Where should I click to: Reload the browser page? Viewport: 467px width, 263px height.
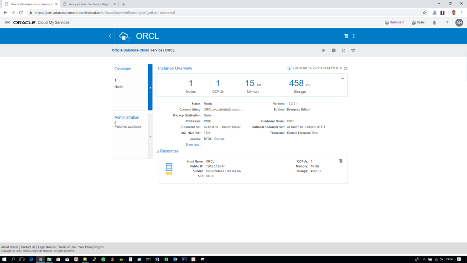tap(21, 13)
